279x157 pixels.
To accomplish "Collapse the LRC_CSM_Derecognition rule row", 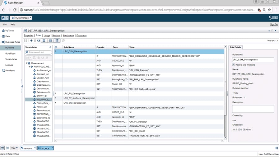I will click(x=55, y=51).
